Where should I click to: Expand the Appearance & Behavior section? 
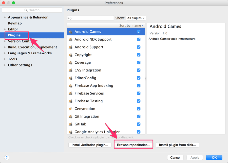click(5, 17)
